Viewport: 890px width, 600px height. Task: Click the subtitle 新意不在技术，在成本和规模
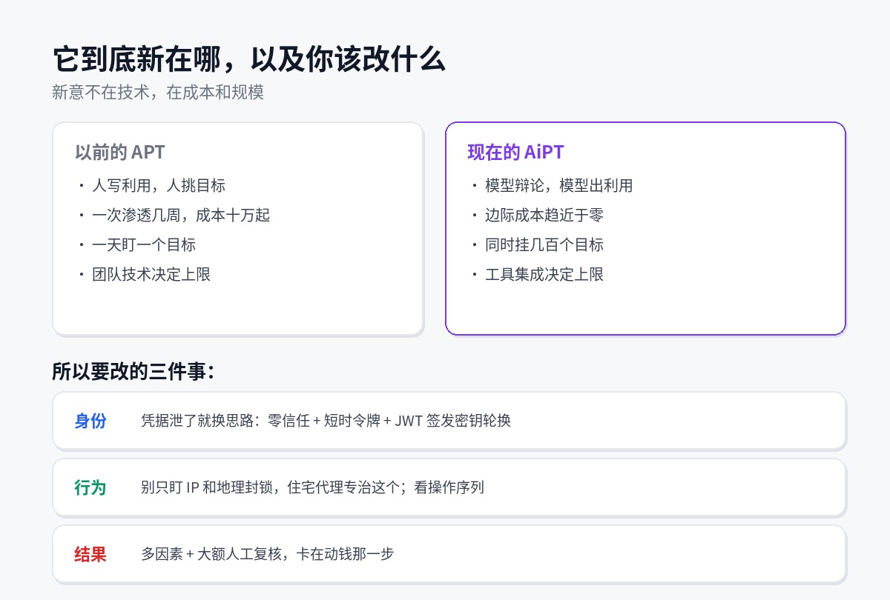(x=158, y=93)
